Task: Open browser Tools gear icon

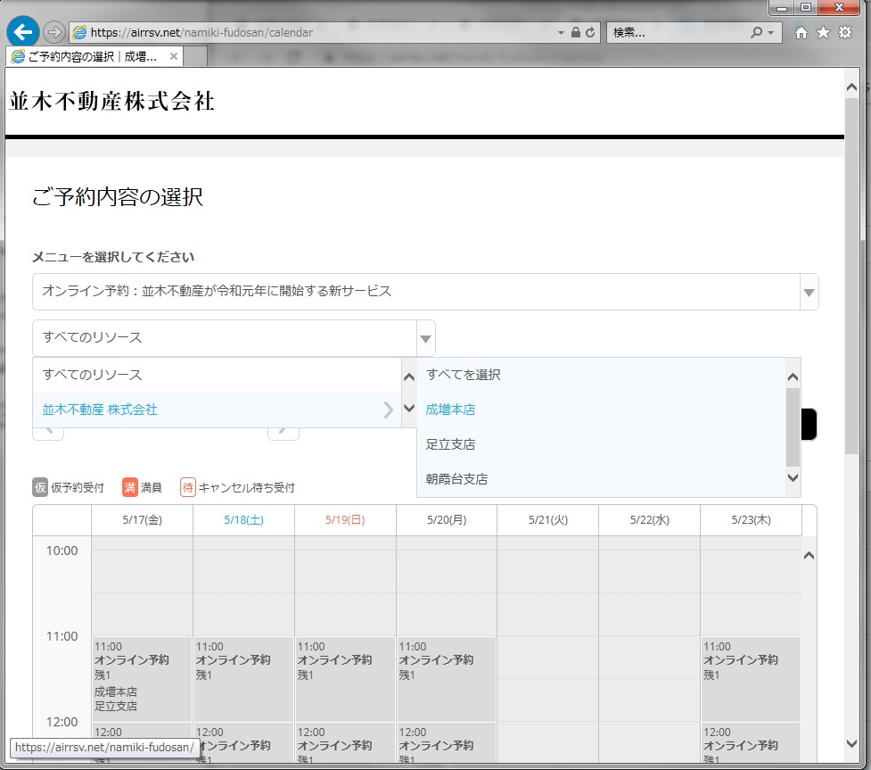Action: tap(845, 33)
